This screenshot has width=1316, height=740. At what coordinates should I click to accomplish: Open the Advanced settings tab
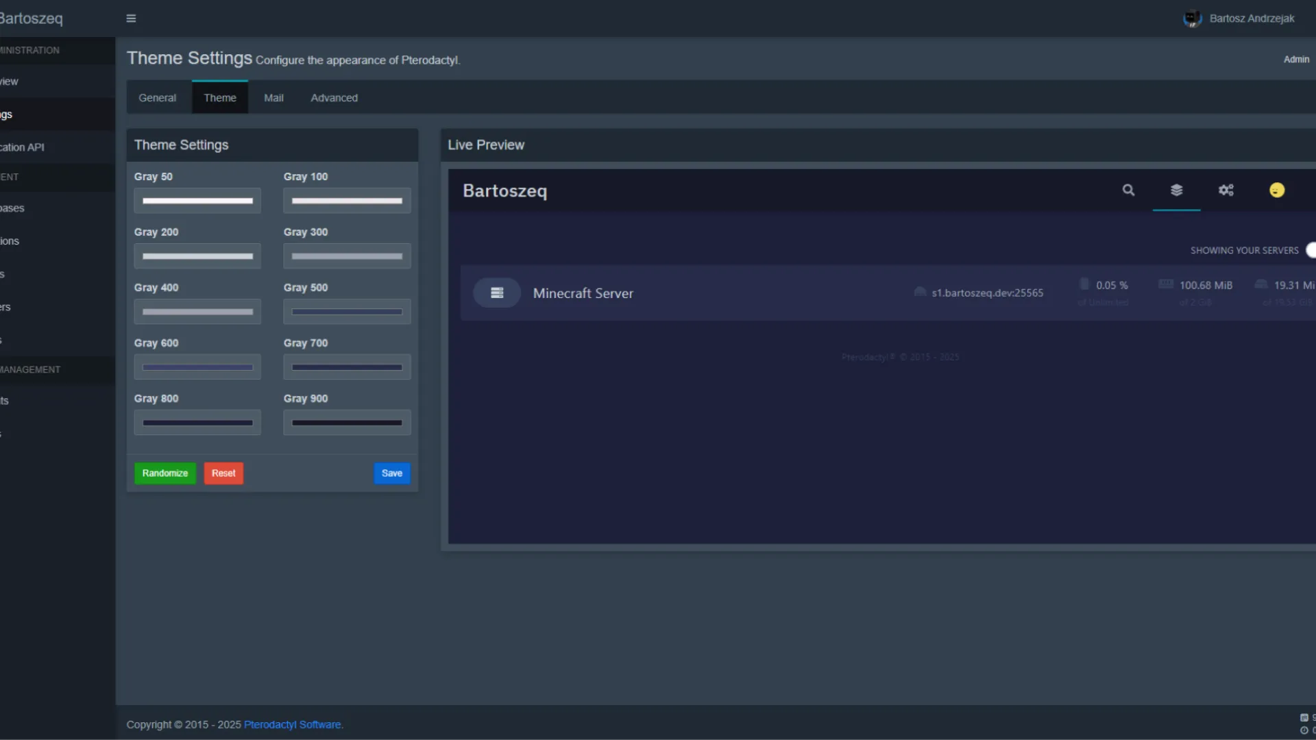(334, 98)
